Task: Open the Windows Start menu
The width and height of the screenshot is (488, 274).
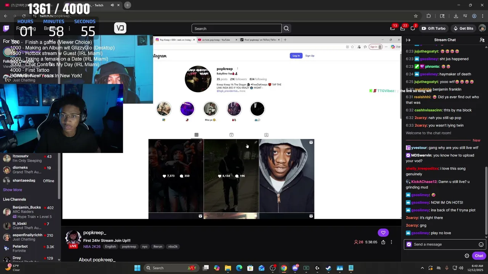Action: [x=137, y=268]
